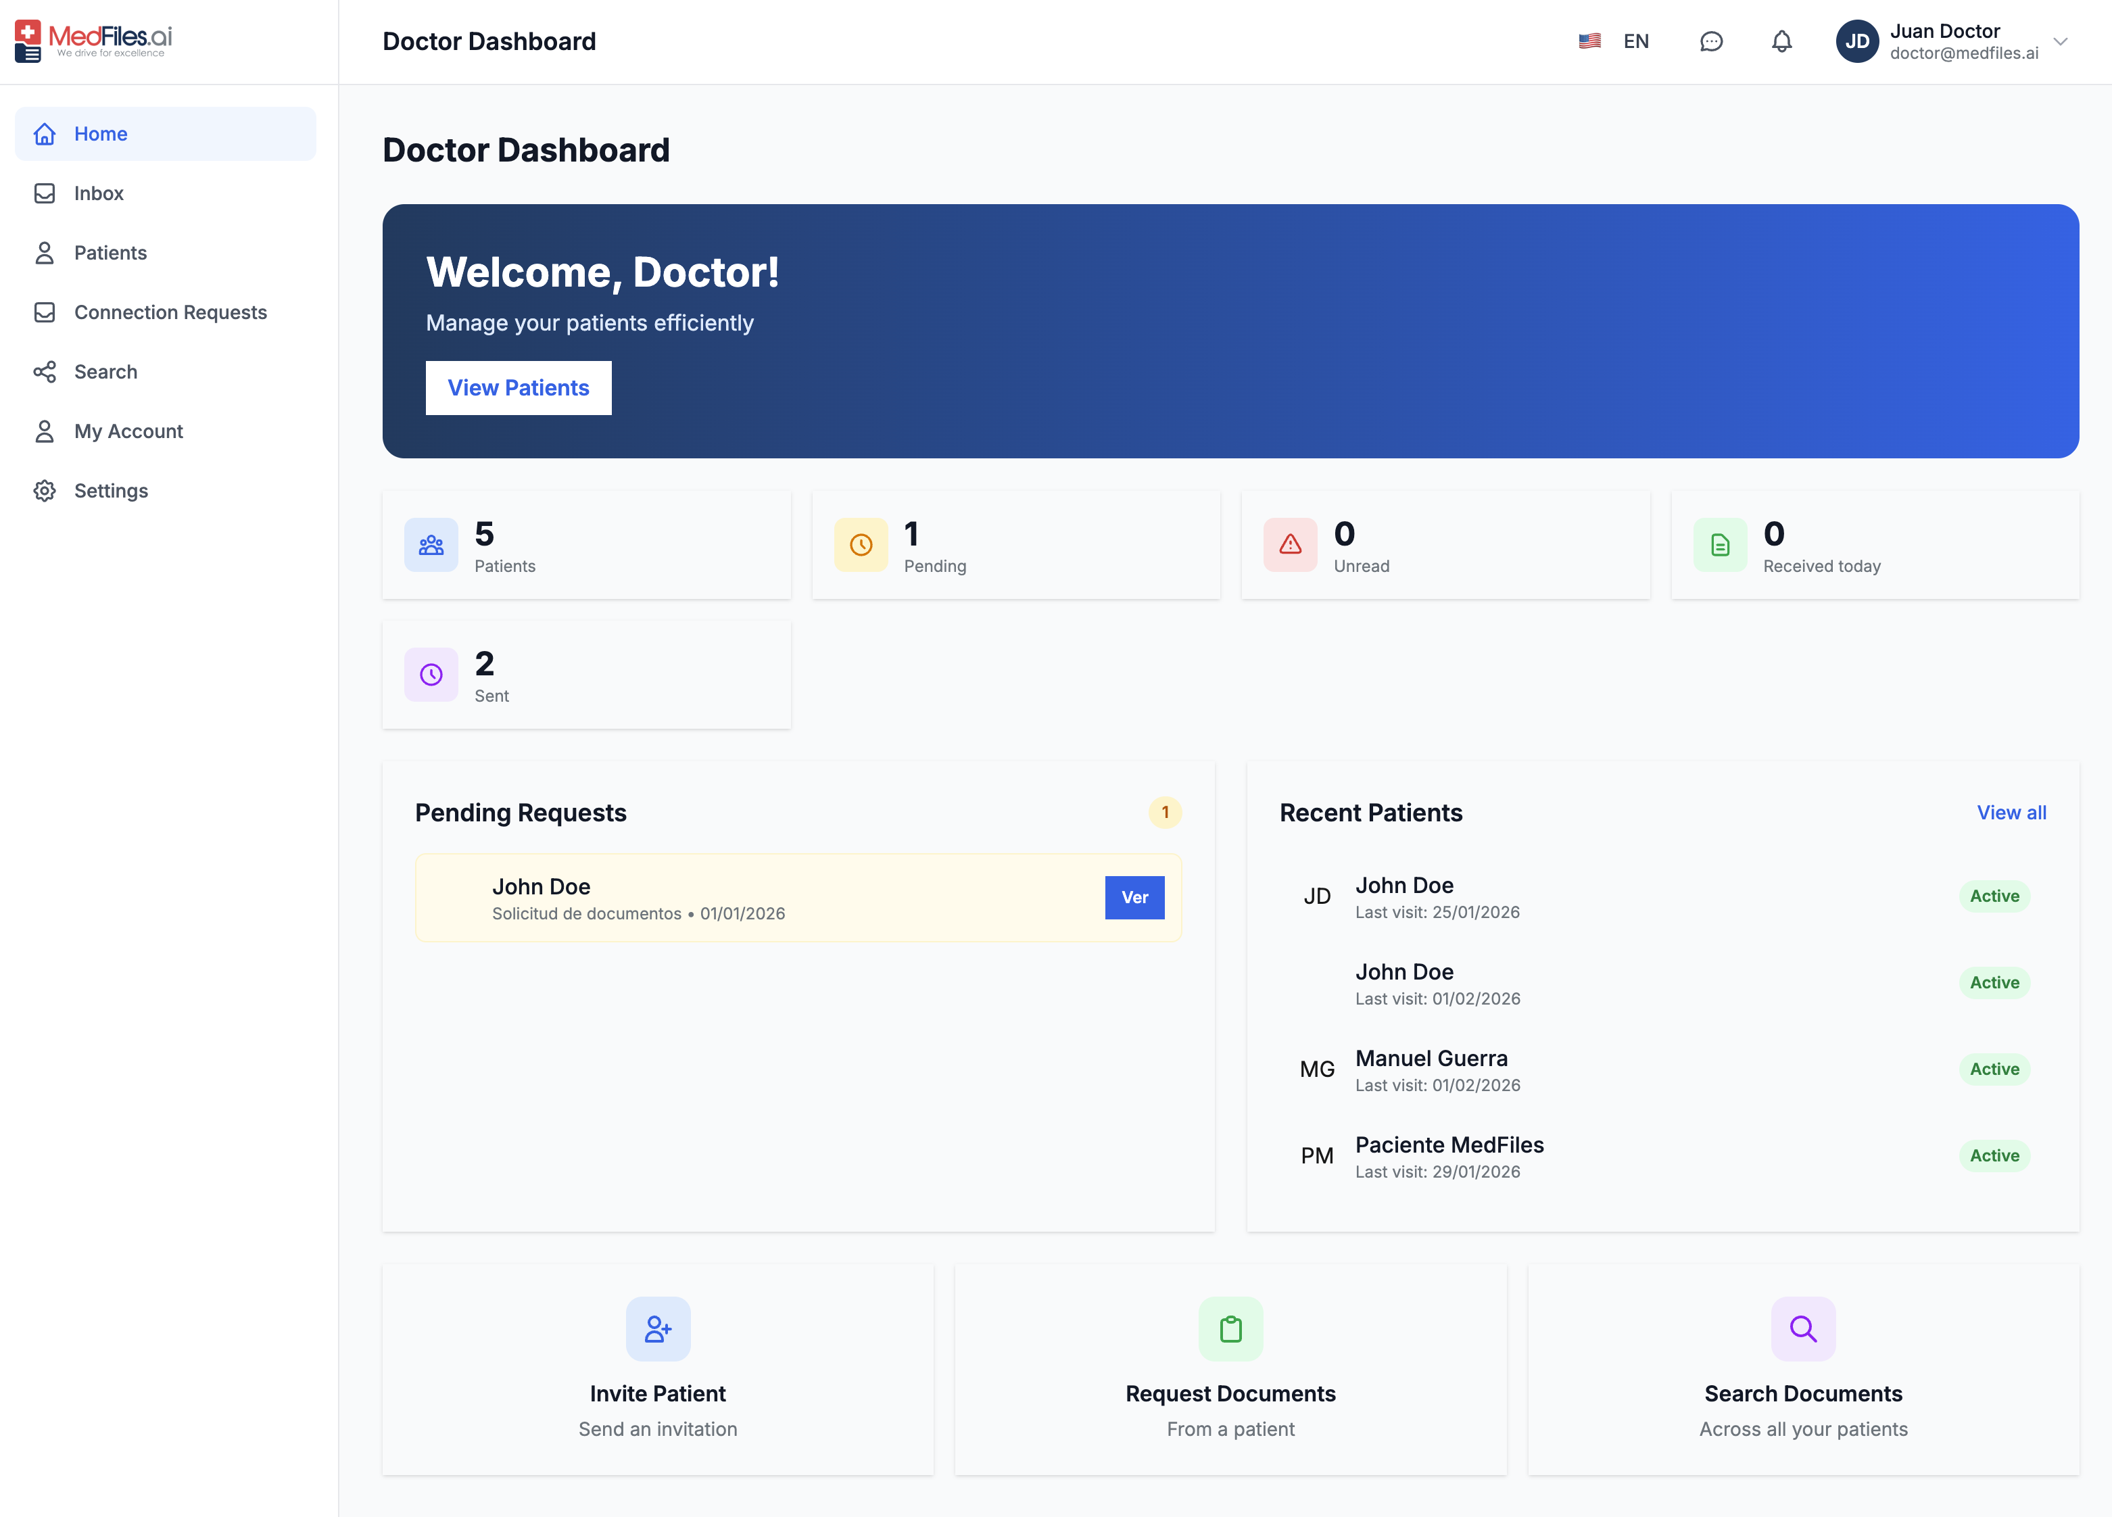Click the Received today document icon

click(1720, 545)
